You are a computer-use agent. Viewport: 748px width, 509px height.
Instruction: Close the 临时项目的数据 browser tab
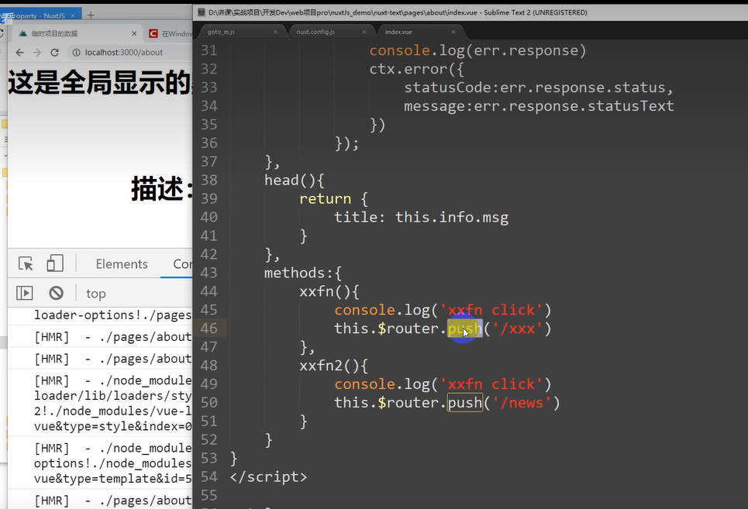134,33
